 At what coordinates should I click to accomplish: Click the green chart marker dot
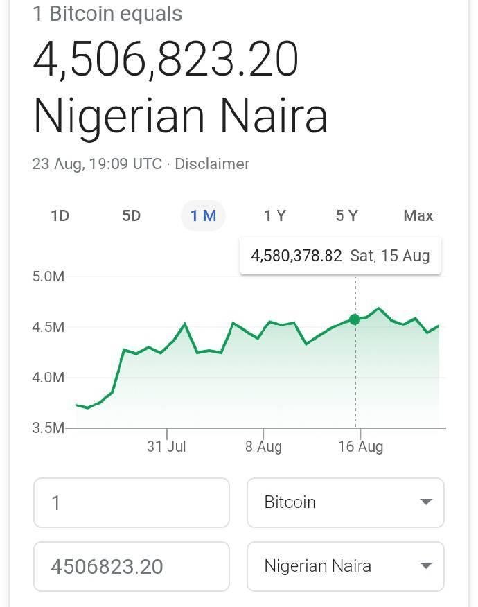tap(355, 319)
